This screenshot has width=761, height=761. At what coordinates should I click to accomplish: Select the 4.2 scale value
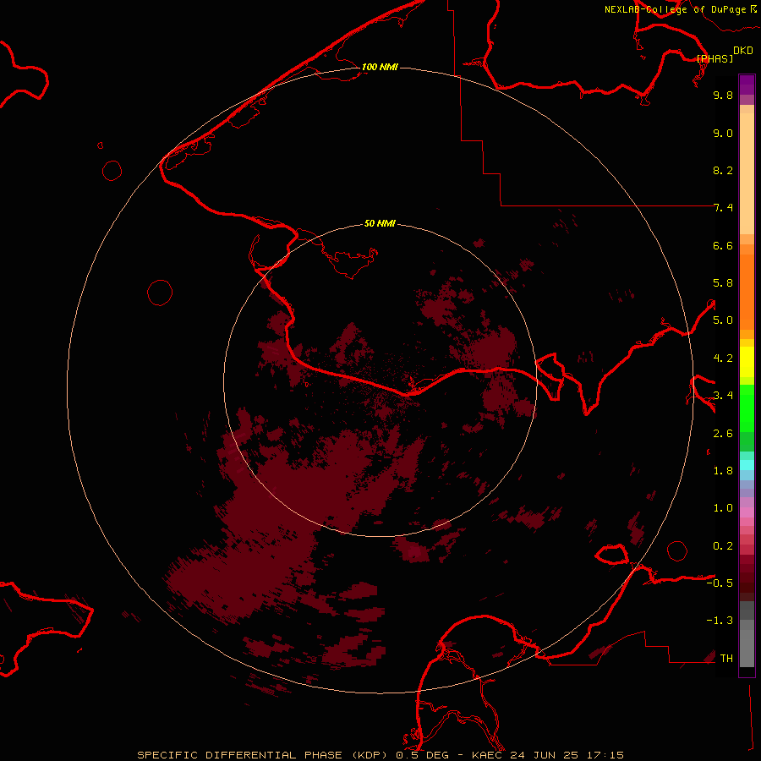click(x=723, y=359)
